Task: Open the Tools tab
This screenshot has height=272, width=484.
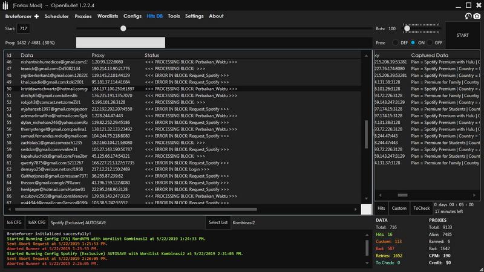Action: [174, 16]
